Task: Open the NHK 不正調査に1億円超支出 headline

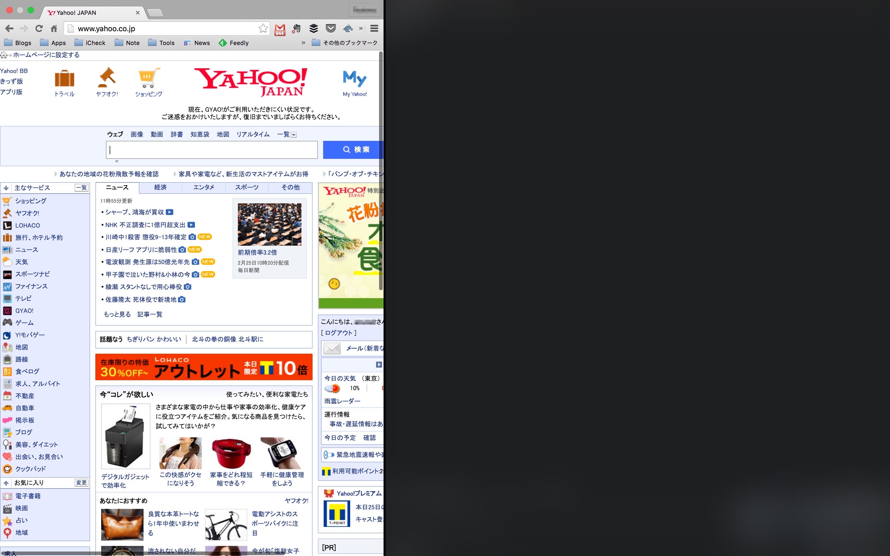Action: [x=145, y=225]
